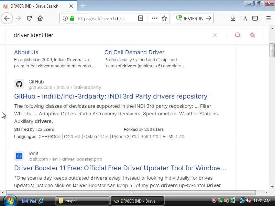Click Show Desktop in quick launch

[25, 201]
